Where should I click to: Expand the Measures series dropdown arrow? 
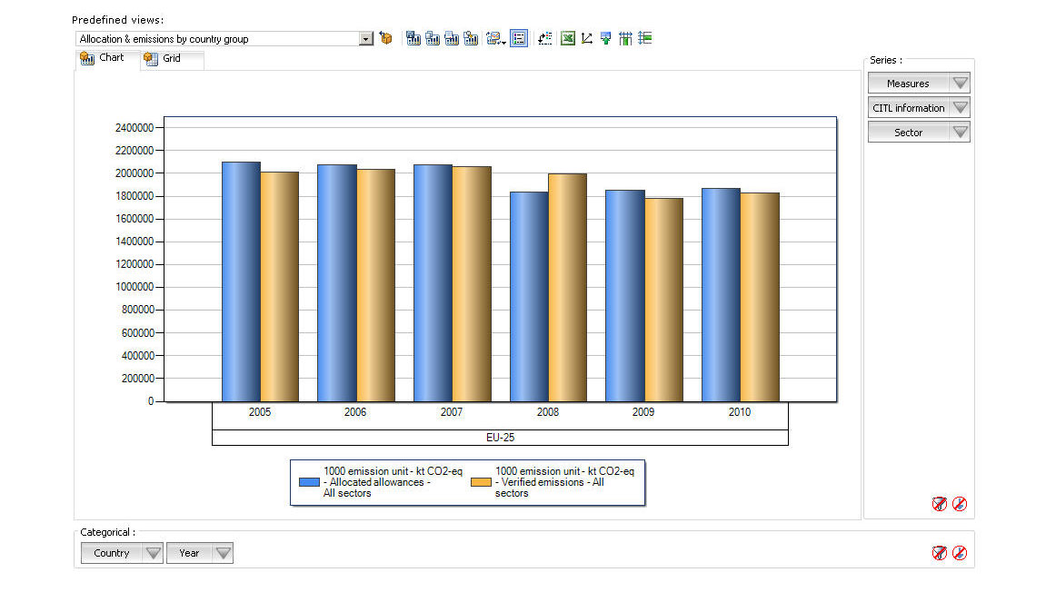(960, 84)
